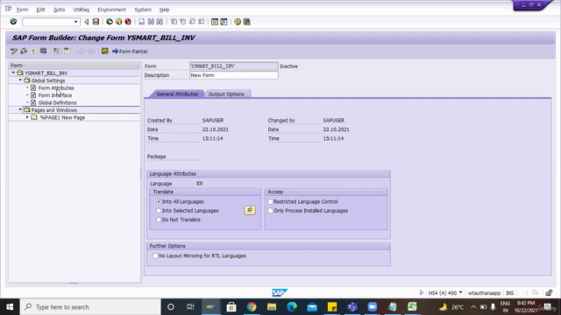The image size is (561, 315).
Task: Select Into All Languages radio button
Action: pyautogui.click(x=159, y=202)
